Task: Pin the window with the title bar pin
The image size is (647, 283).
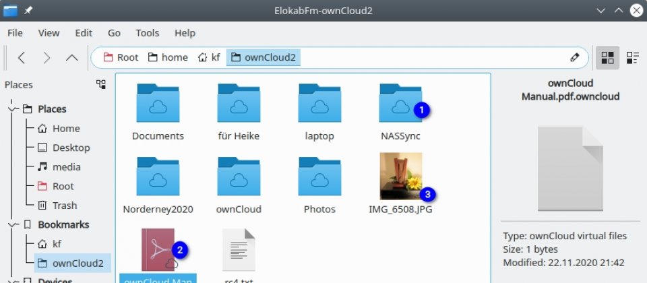Action: tap(28, 11)
